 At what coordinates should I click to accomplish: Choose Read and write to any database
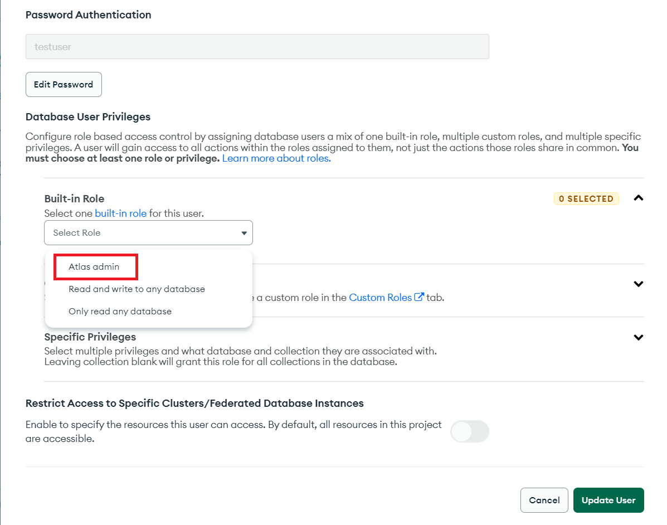(137, 289)
